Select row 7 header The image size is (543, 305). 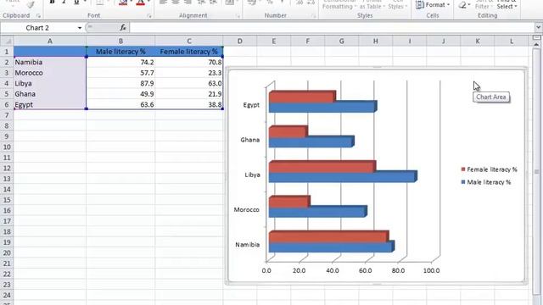7,115
